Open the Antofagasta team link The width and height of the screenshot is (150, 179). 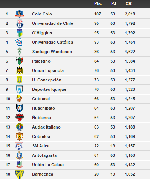[44, 155]
